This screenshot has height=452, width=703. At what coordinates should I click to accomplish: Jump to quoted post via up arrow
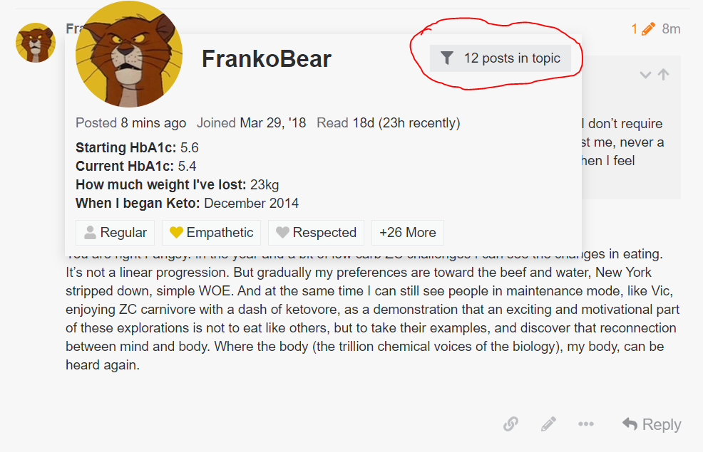click(664, 74)
